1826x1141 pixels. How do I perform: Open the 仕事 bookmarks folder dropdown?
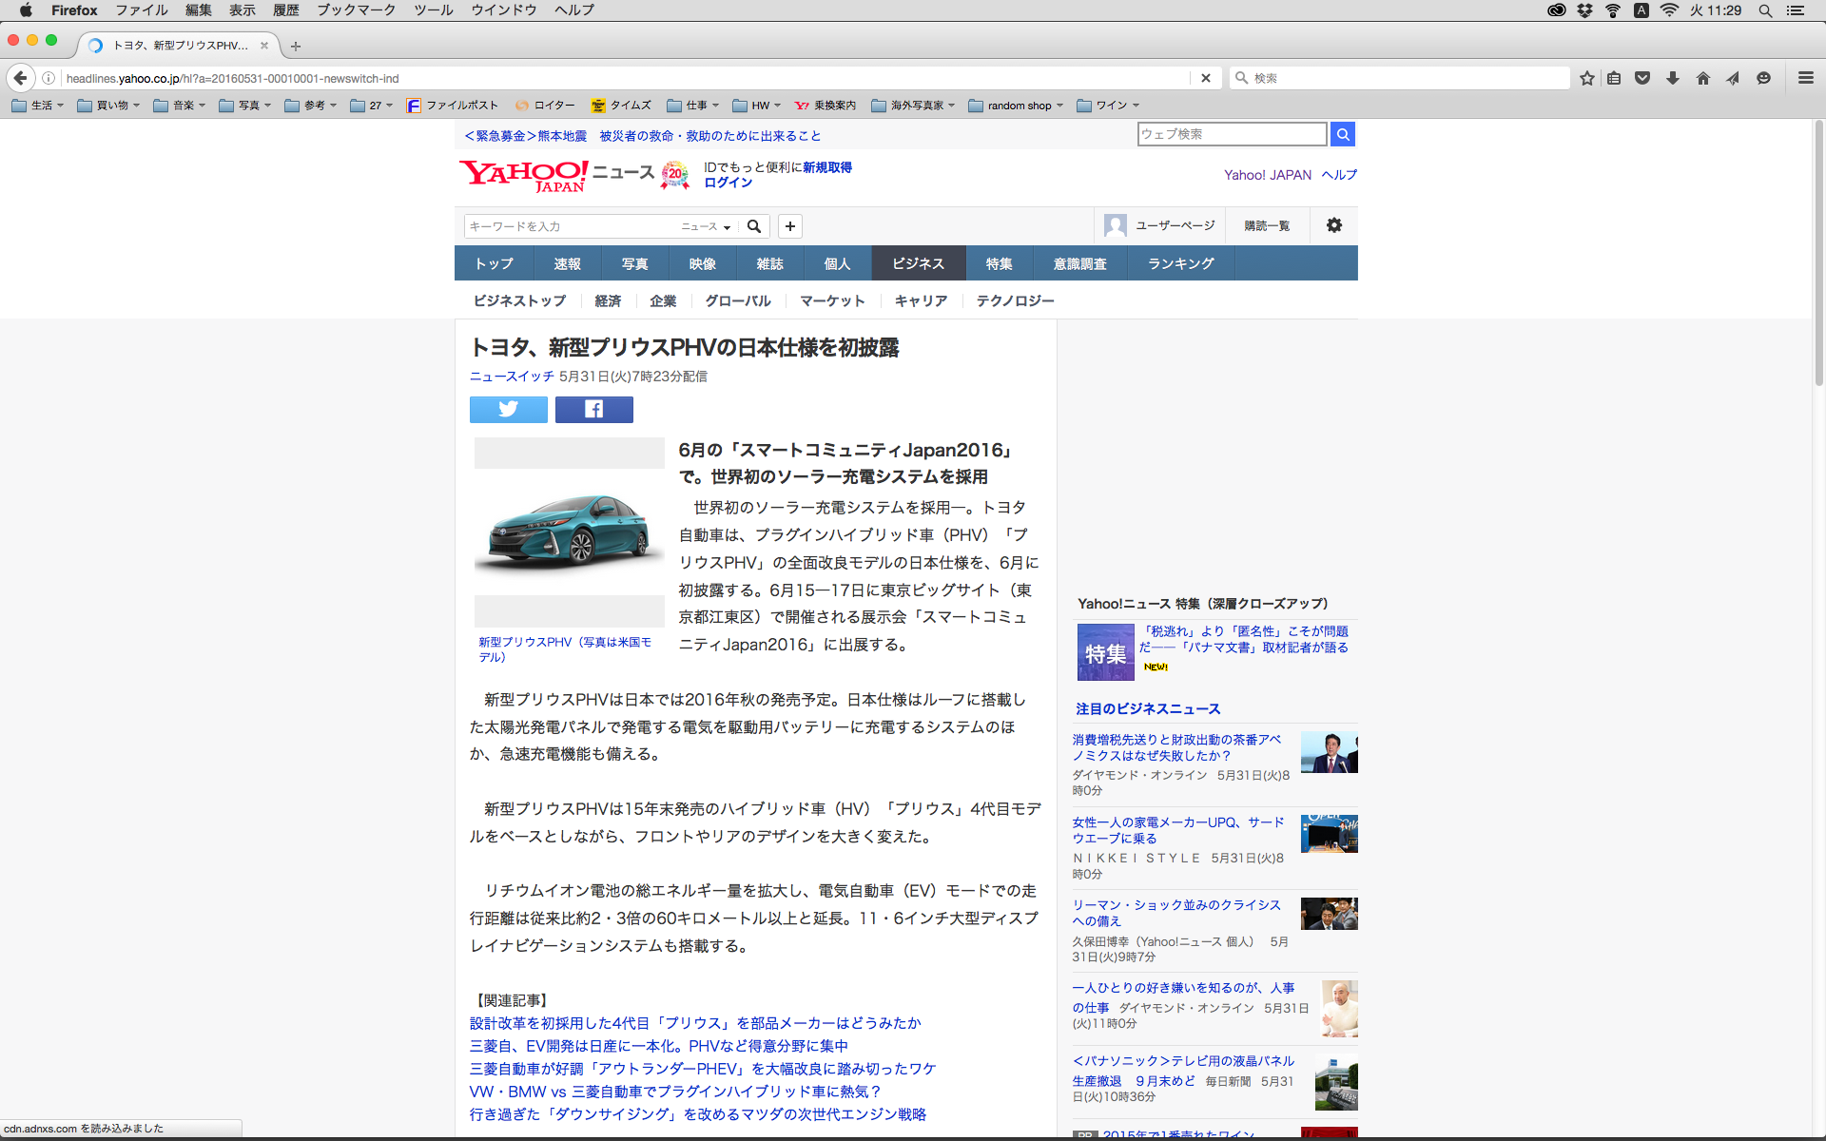click(693, 106)
